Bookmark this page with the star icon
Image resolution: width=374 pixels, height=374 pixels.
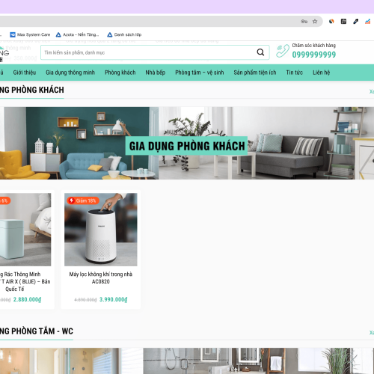tap(315, 22)
